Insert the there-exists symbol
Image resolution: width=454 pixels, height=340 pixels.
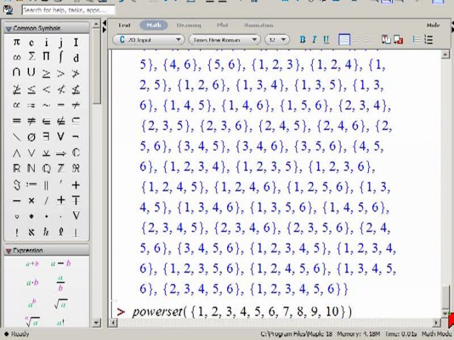coord(46,136)
